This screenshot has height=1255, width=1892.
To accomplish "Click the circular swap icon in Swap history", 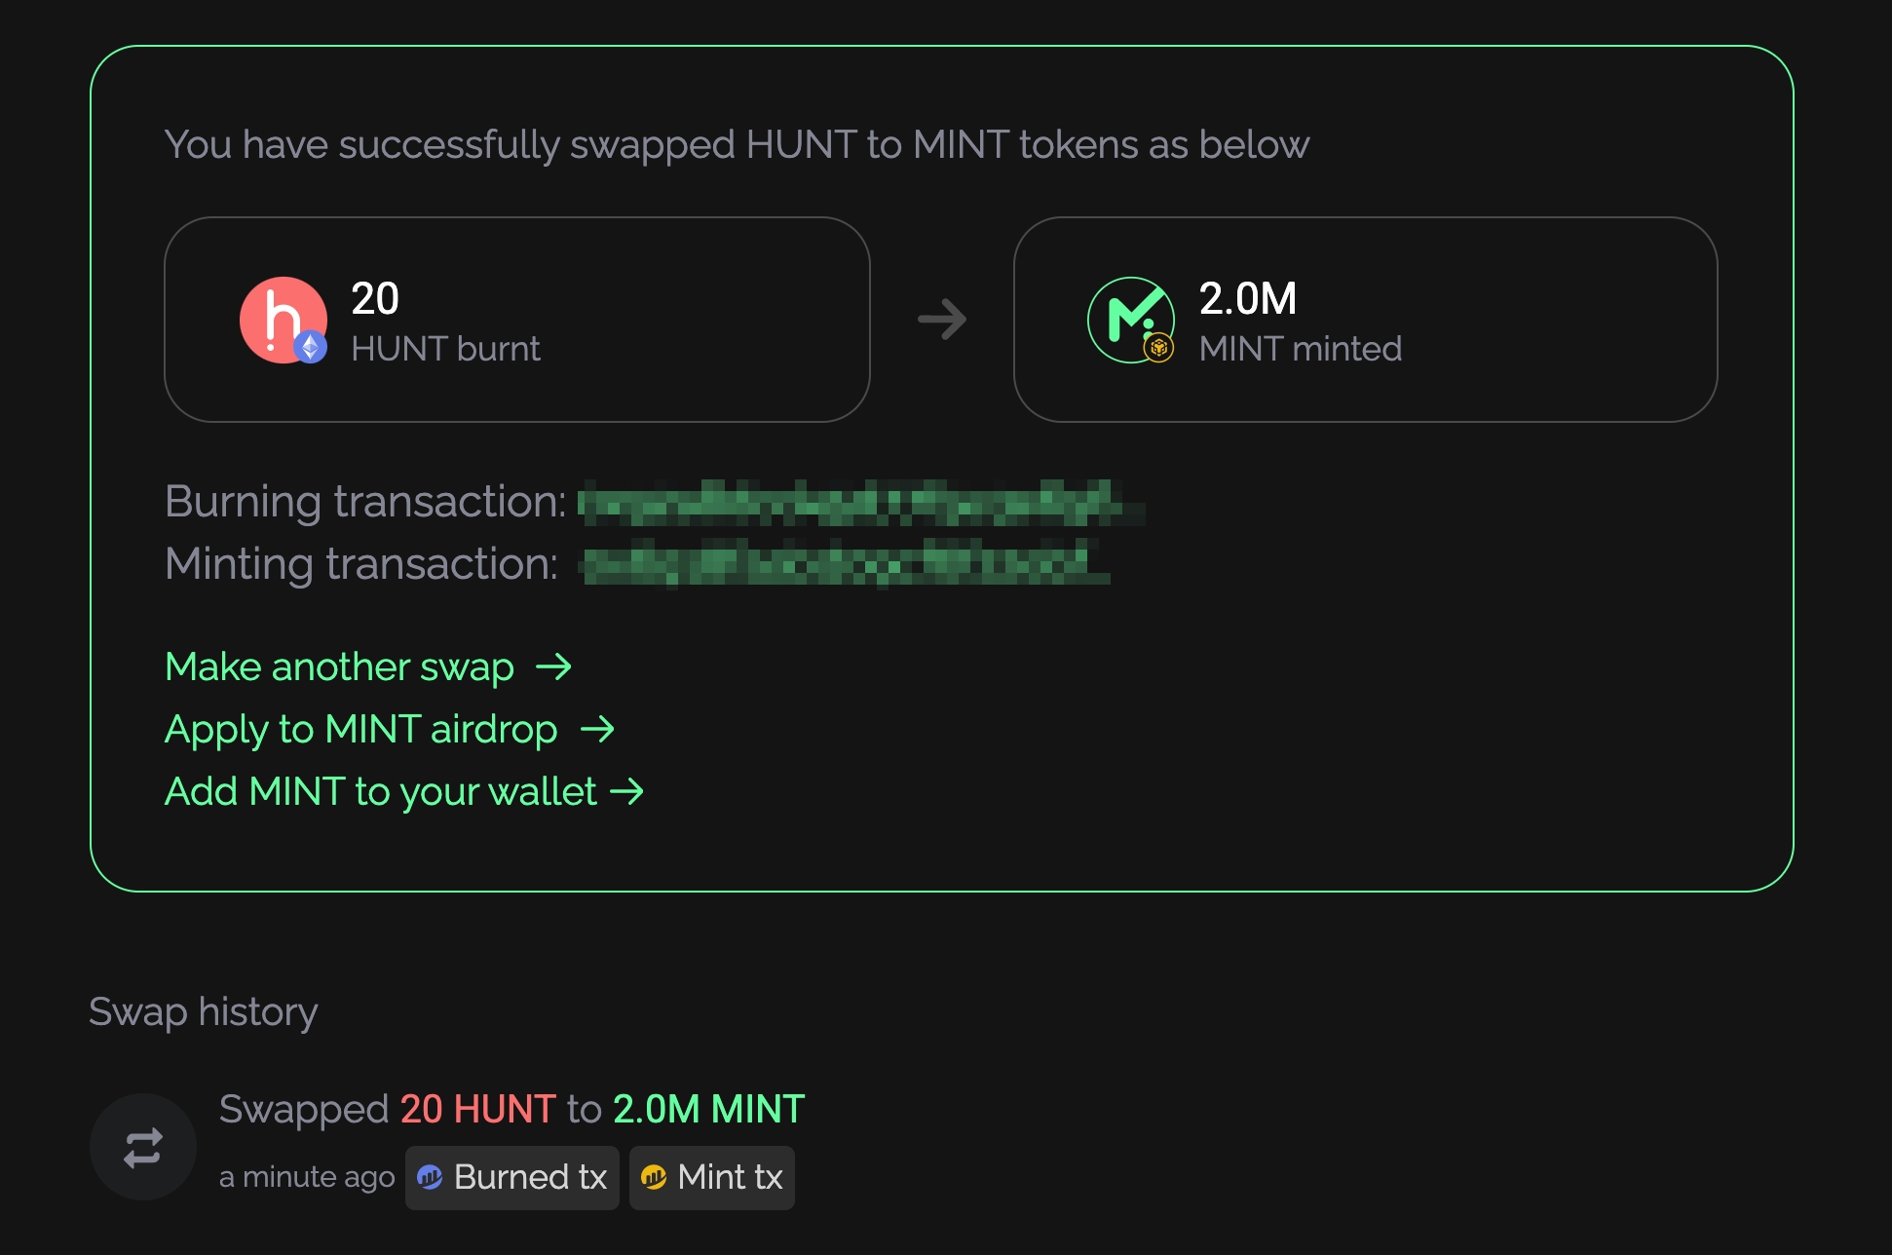I will [x=143, y=1147].
